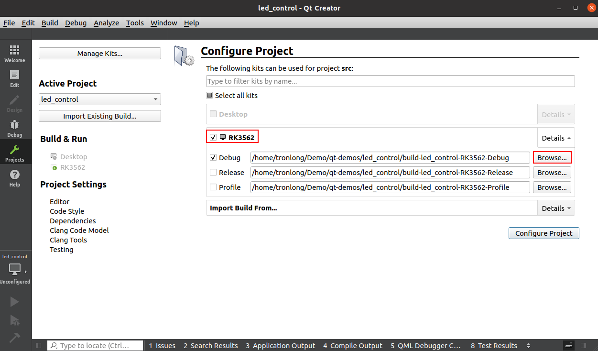Image resolution: width=598 pixels, height=351 pixels.
Task: Click the kit name filter field
Action: tap(391, 81)
